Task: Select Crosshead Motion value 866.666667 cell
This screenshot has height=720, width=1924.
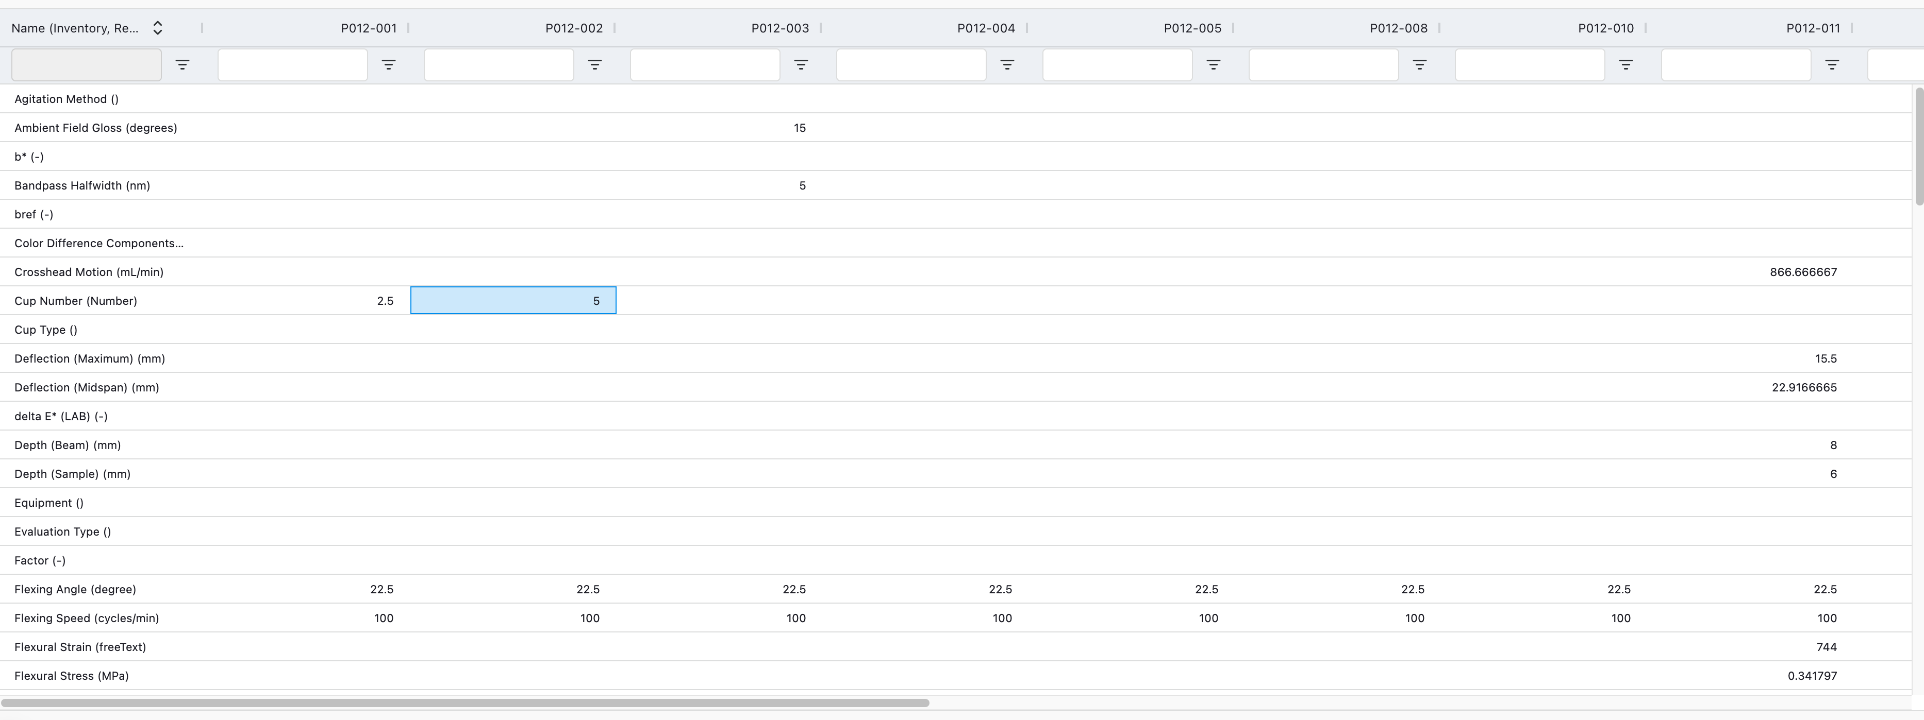Action: coord(1803,272)
